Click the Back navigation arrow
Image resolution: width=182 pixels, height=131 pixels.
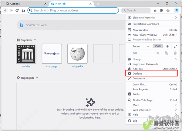click(5, 10)
